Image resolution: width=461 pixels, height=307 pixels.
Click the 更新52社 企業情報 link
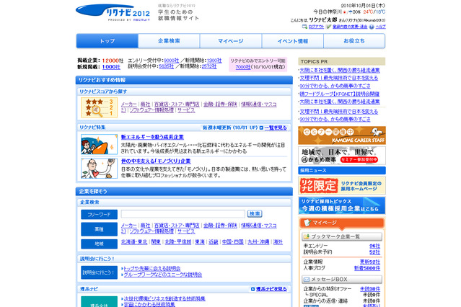pyautogui.click(x=370, y=262)
